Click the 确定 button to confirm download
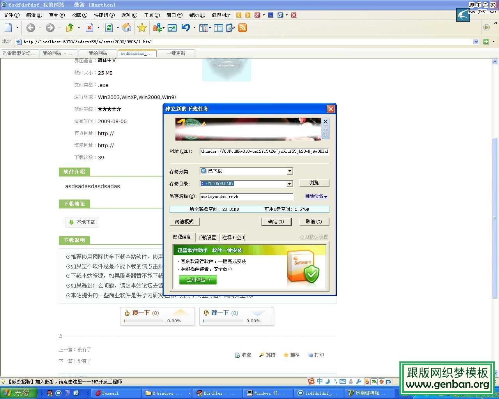 click(276, 221)
